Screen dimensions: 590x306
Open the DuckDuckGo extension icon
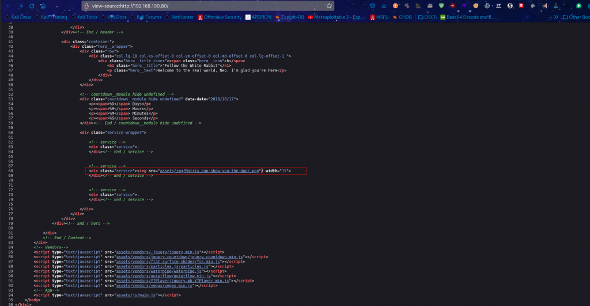point(395,6)
